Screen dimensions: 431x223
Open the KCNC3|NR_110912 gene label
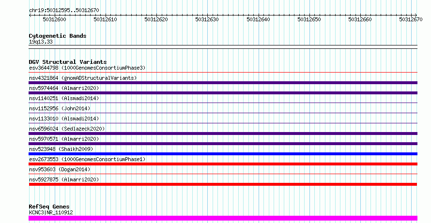(51, 212)
